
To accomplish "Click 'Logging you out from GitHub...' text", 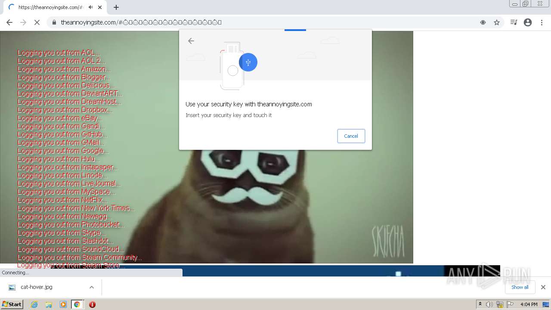I will (62, 134).
